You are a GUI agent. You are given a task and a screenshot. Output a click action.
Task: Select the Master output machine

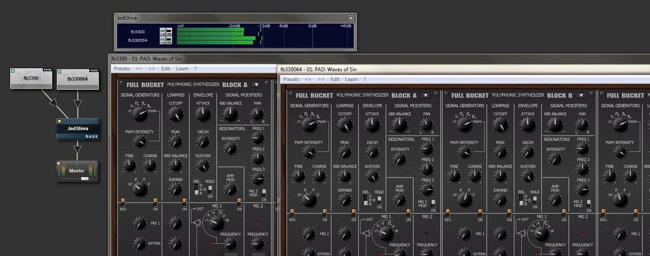tap(77, 171)
